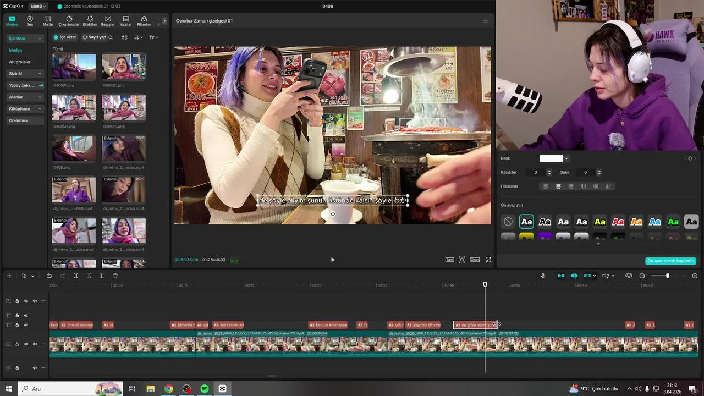
Task: Choose the green Aa preset style
Action: click(x=673, y=222)
